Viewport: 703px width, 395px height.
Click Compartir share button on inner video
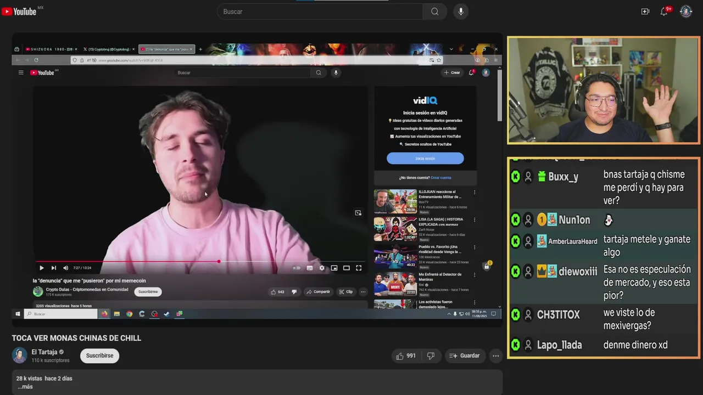(319, 292)
